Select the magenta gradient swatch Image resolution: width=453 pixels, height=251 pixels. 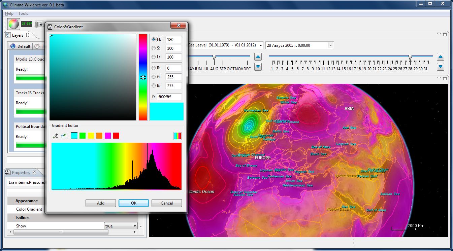(108, 136)
